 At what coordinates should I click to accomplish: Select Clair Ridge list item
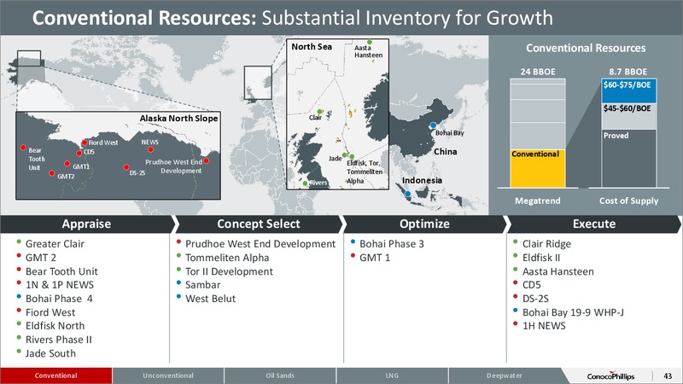pos(546,244)
